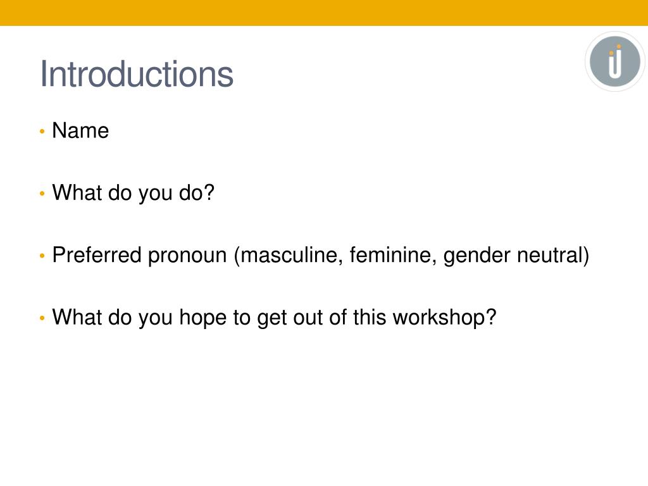Select the Introductions slide title
This screenshot has height=486, width=648.
point(137,74)
